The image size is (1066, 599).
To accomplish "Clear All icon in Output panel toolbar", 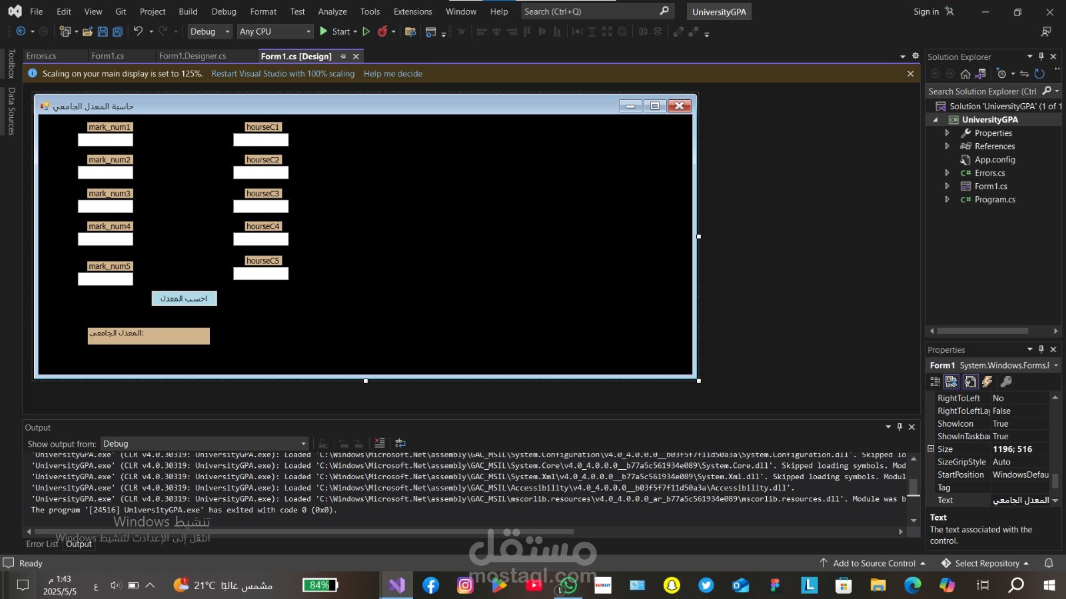I will pos(380,443).
